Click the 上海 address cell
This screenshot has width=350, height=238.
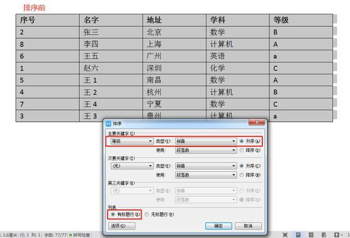click(174, 44)
